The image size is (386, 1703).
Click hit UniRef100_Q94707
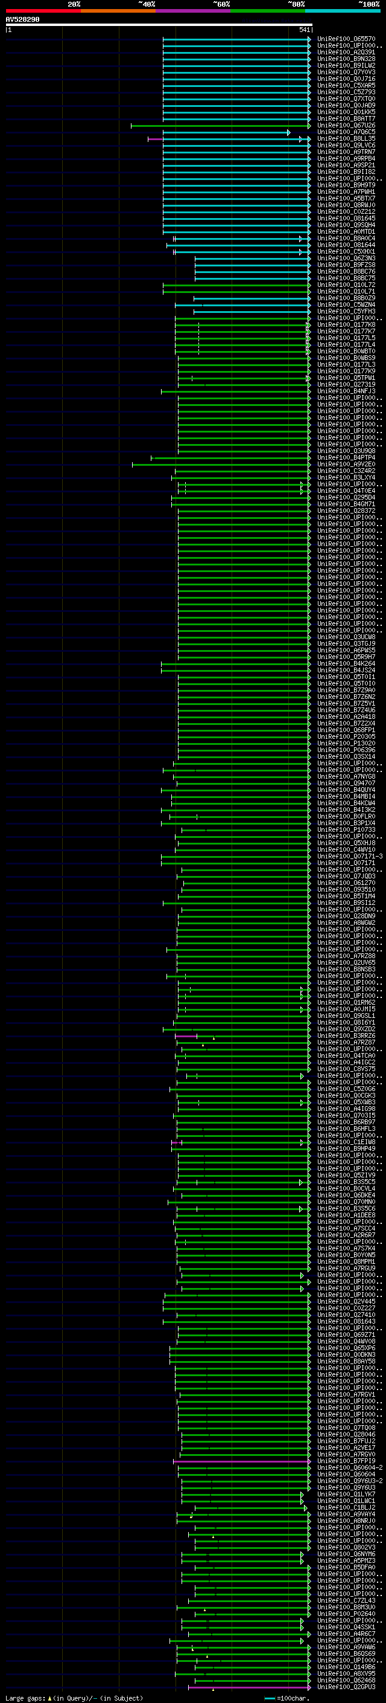tap(346, 784)
